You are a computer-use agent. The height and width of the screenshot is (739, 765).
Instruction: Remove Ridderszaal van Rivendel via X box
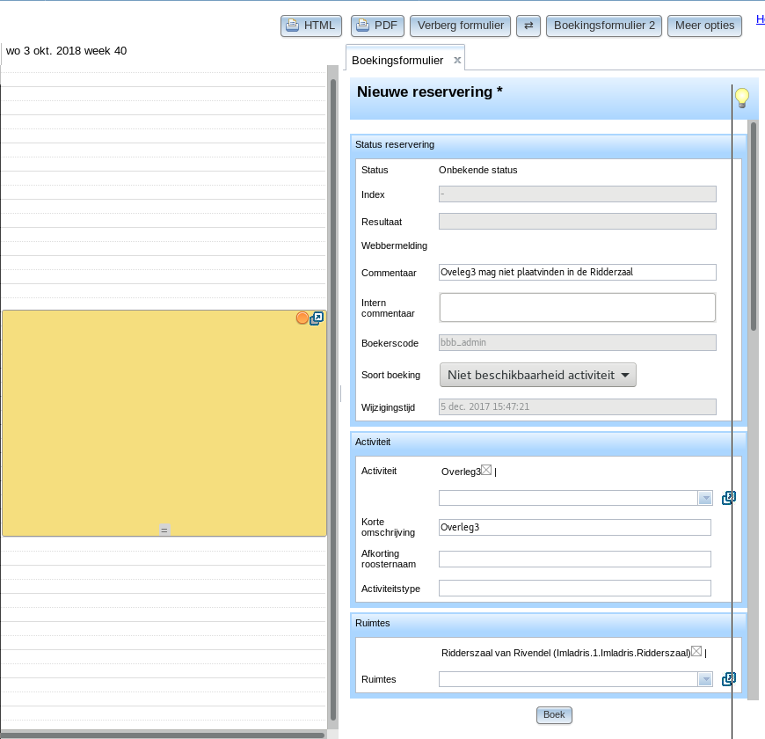(696, 651)
